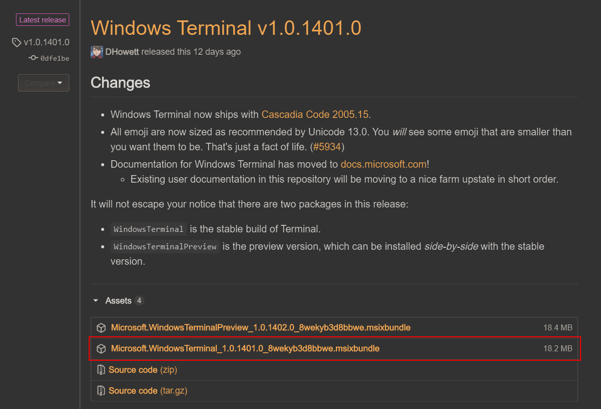Click the zip file icon beside Source code (zip)

coord(101,370)
